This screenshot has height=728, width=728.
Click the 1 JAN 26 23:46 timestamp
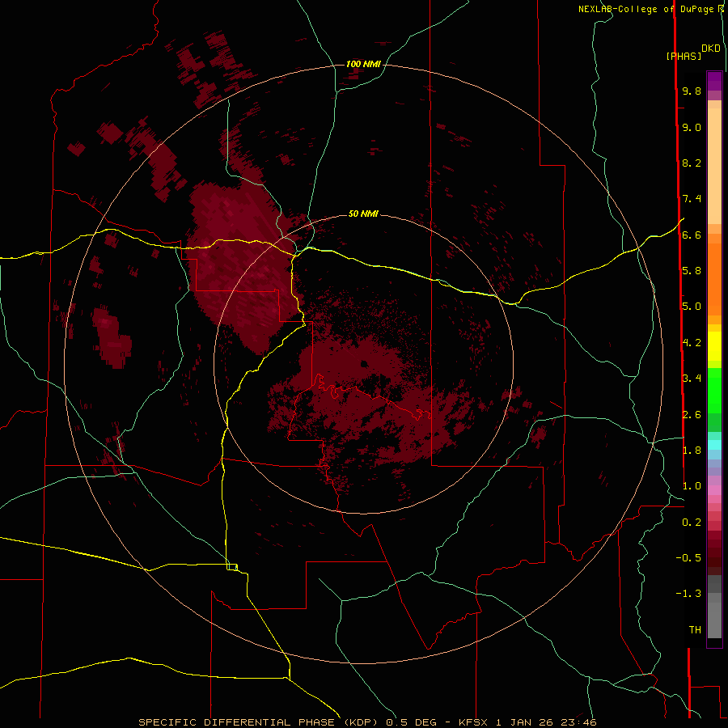(546, 722)
